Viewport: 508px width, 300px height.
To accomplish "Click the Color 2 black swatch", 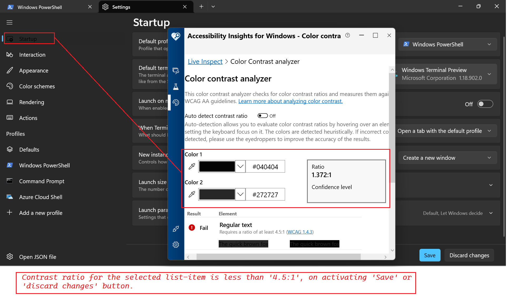I will [x=217, y=194].
